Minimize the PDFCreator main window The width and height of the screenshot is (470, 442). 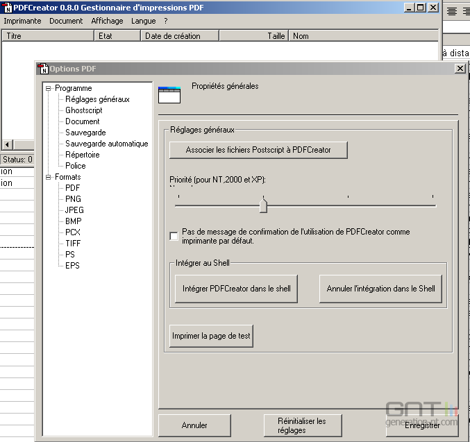pyautogui.click(x=409, y=8)
